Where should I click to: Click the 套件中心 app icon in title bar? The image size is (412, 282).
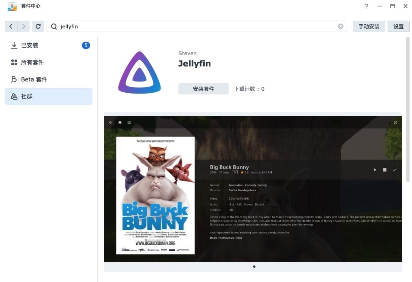[x=12, y=6]
